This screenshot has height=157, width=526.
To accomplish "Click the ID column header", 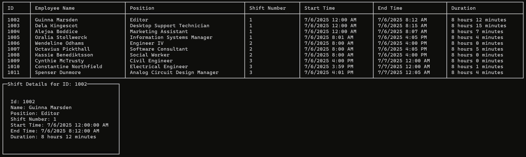I will 11,8.
